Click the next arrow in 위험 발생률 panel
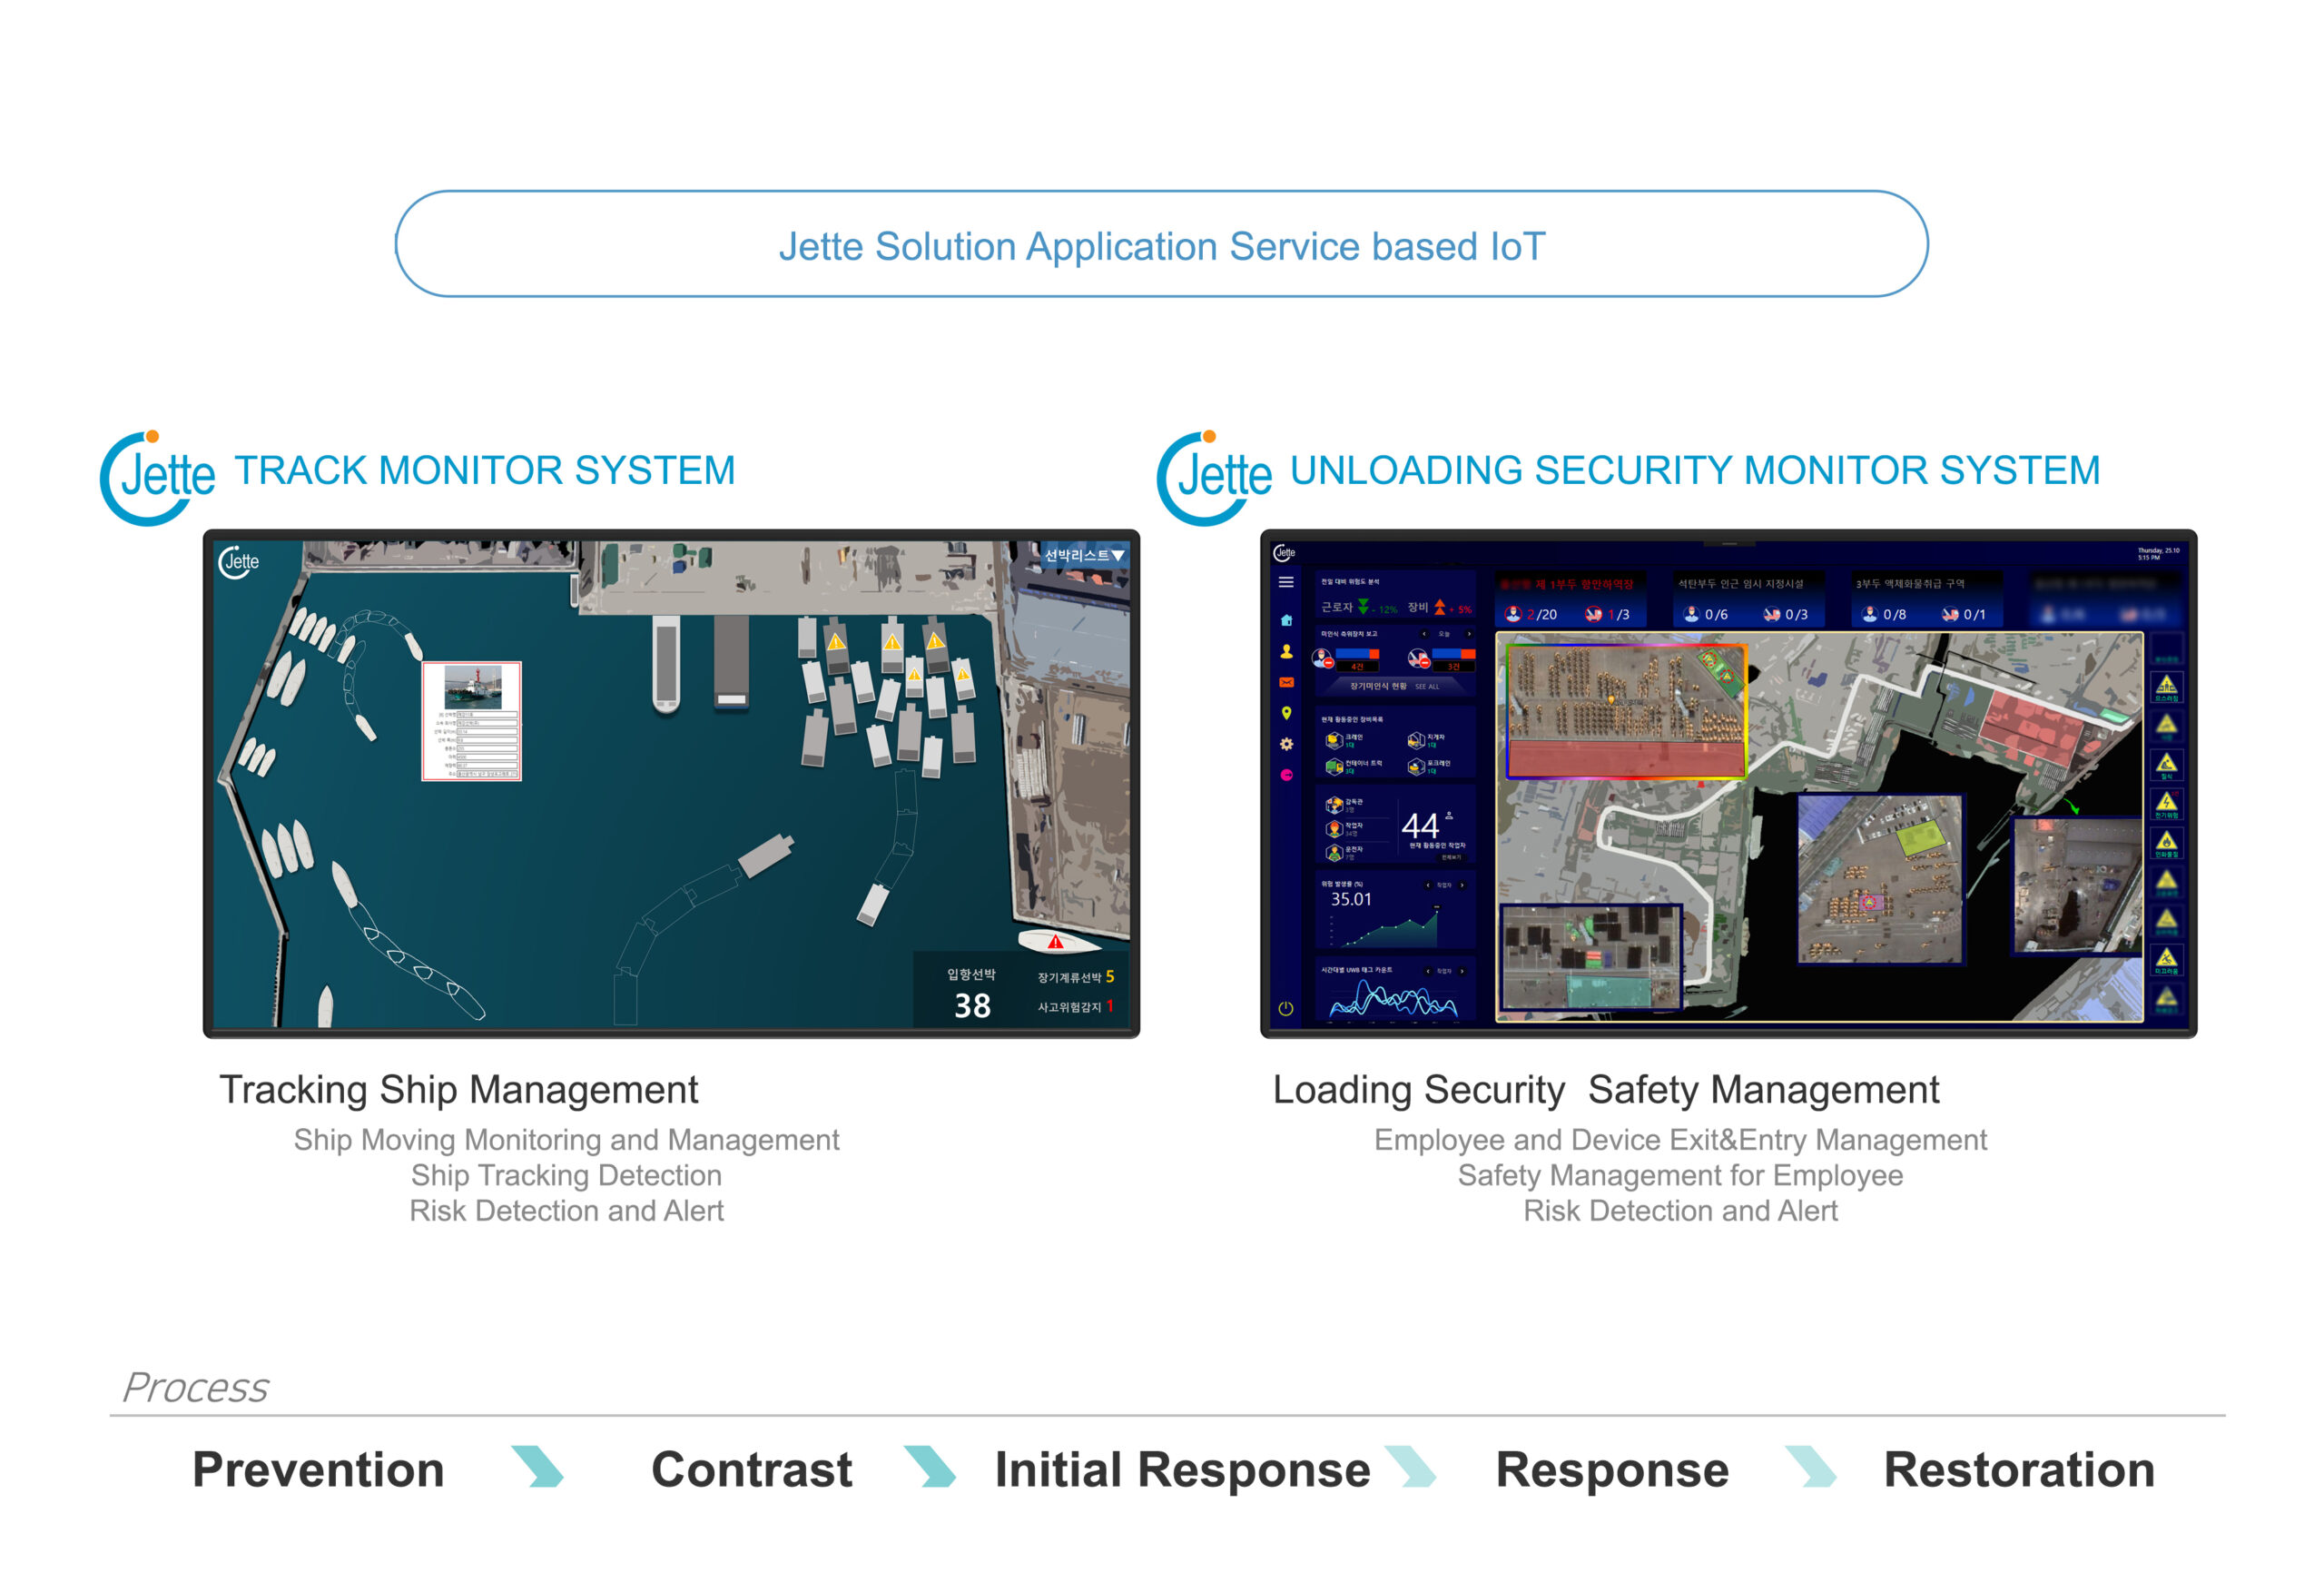Viewport: 2324px width, 1573px height. (1462, 885)
